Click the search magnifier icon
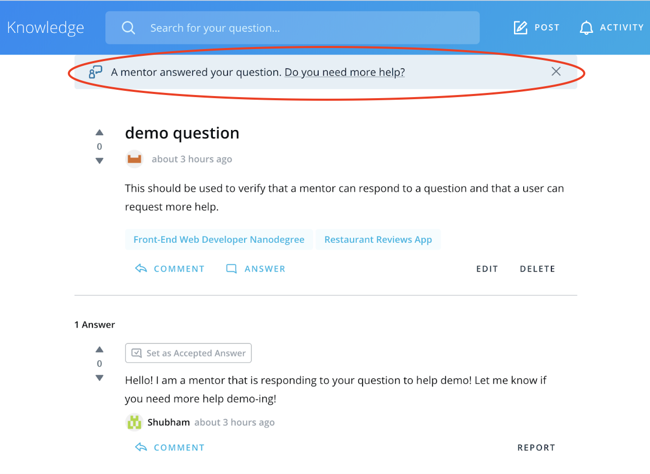The height and width of the screenshot is (474, 650). click(x=128, y=28)
